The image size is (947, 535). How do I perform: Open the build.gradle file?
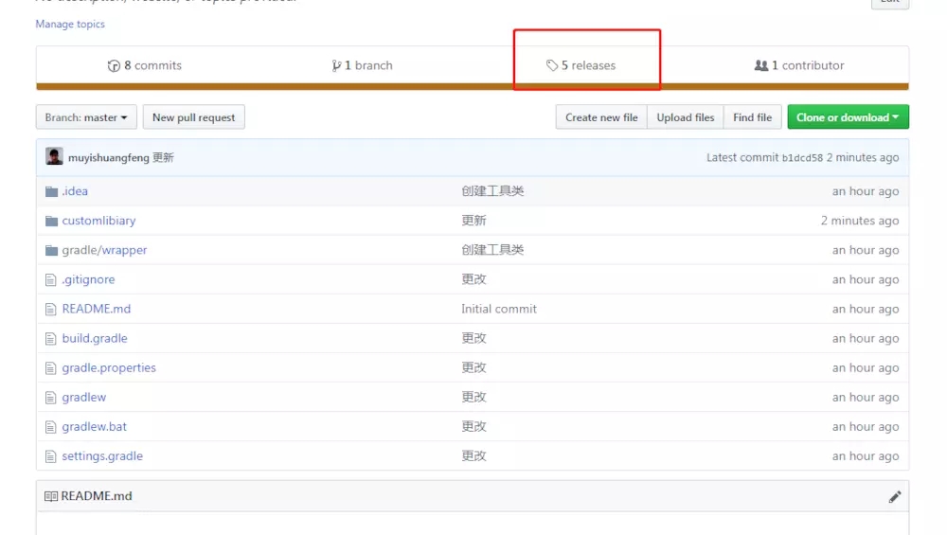pos(95,339)
